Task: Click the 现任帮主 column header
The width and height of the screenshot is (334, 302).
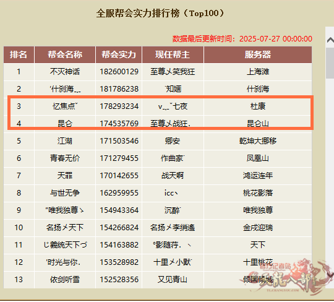Action: [x=173, y=55]
